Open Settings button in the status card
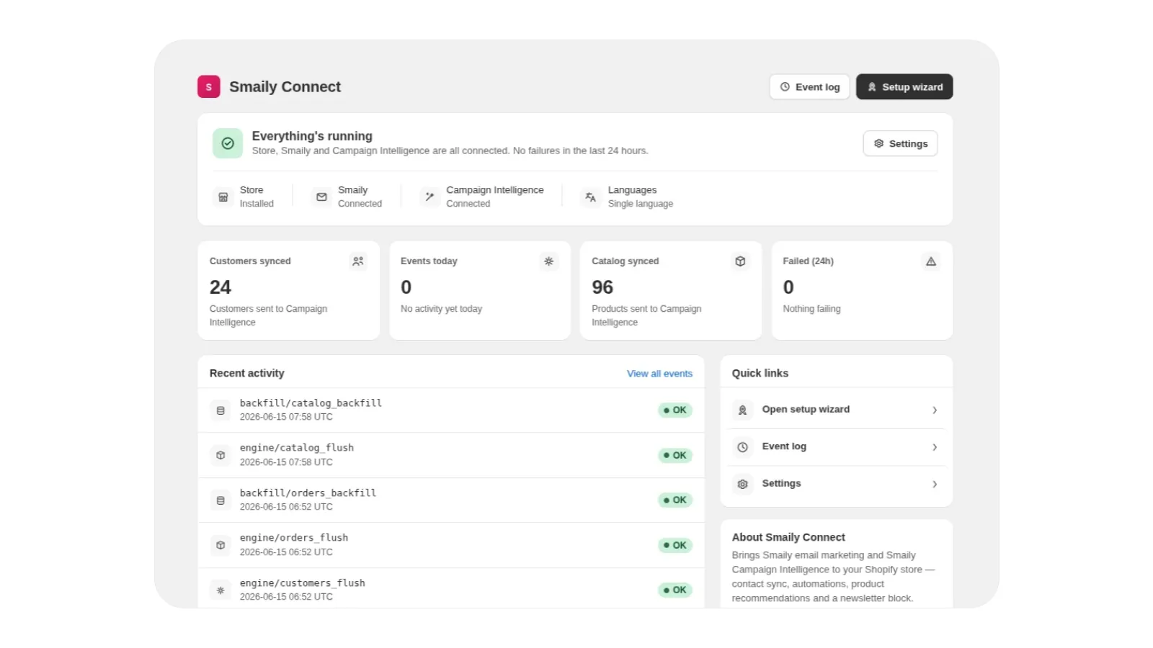The height and width of the screenshot is (648, 1153). coord(900,143)
